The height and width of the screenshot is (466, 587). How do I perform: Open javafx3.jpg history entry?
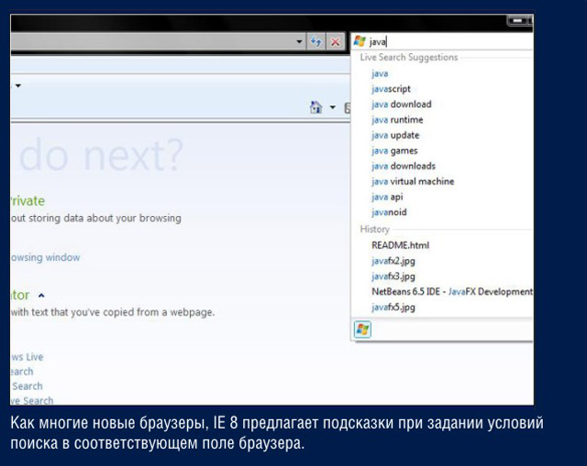click(x=393, y=276)
